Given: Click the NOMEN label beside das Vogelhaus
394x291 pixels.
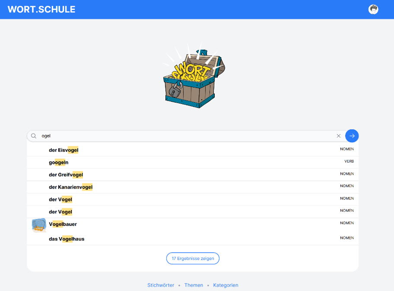Looking at the screenshot, I should (347, 238).
